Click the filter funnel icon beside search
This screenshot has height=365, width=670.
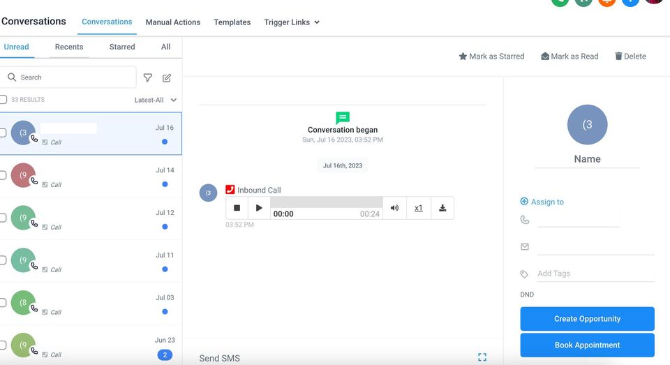(148, 78)
